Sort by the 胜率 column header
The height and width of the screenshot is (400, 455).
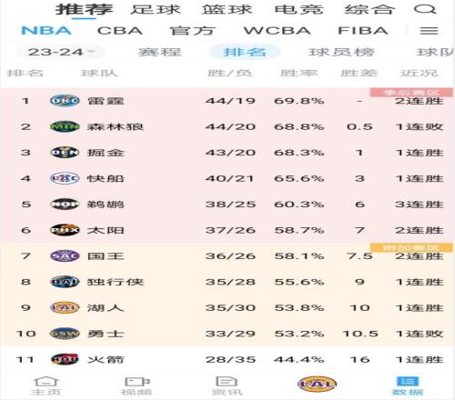(298, 73)
